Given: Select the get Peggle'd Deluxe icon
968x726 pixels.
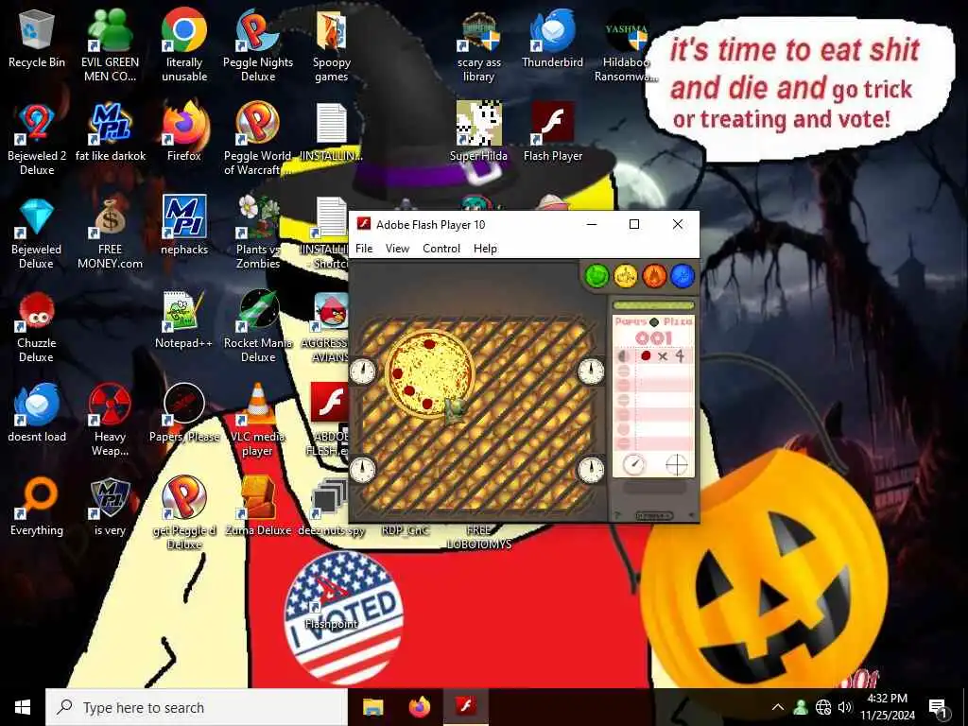Looking at the screenshot, I should pyautogui.click(x=184, y=513).
